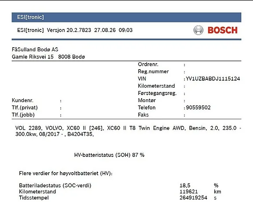Click the time '09:03'
Image resolution: width=253 pixels, height=202 pixels.
(125, 30)
